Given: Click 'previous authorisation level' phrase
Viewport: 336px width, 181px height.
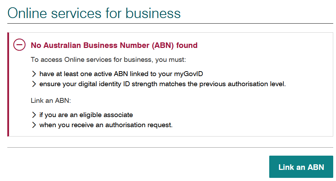Looking at the screenshot, I should tap(242, 84).
